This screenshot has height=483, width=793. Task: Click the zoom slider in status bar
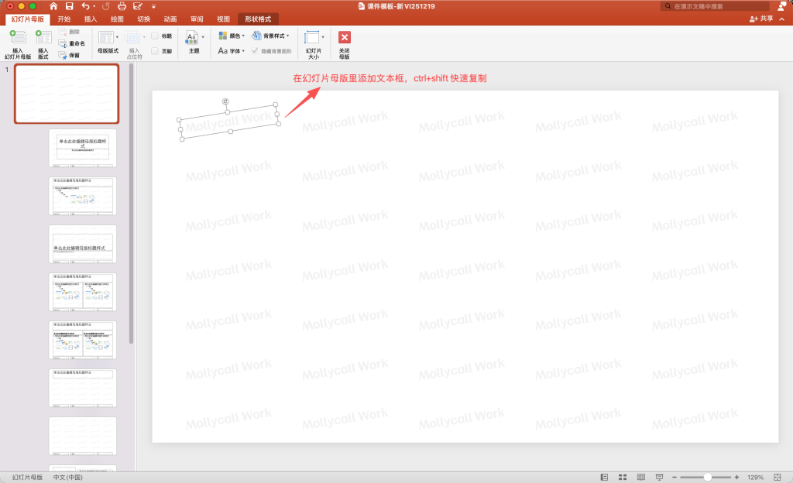(x=707, y=477)
